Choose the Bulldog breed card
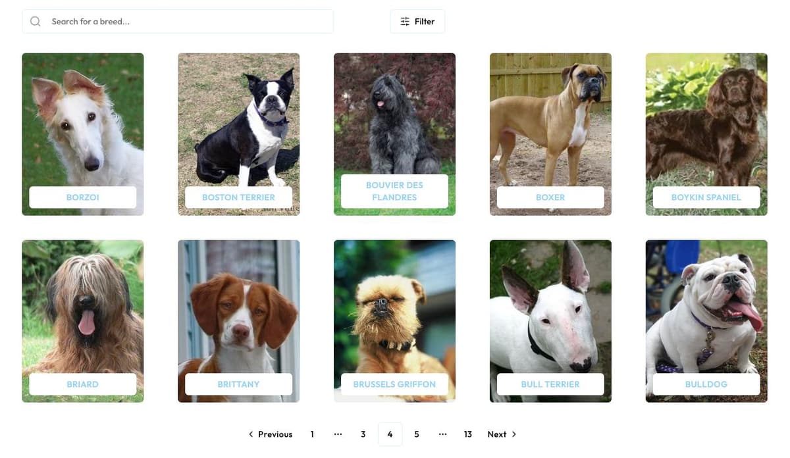790x458 pixels. (x=706, y=321)
